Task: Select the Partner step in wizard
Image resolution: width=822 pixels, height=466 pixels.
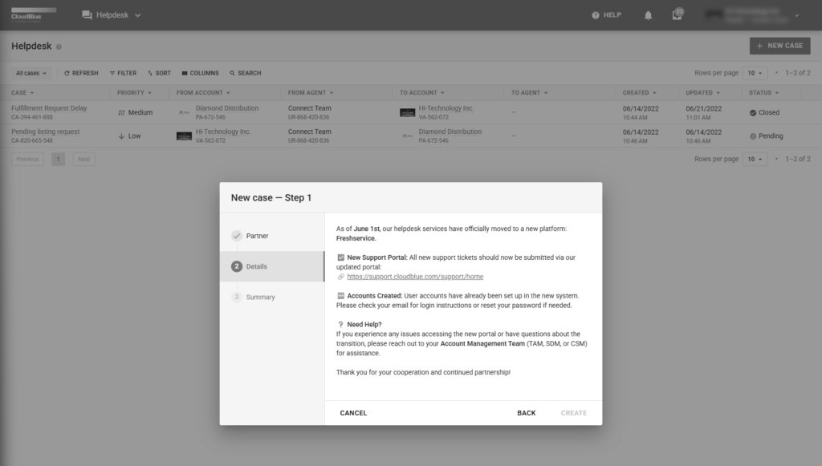Action: [x=257, y=236]
